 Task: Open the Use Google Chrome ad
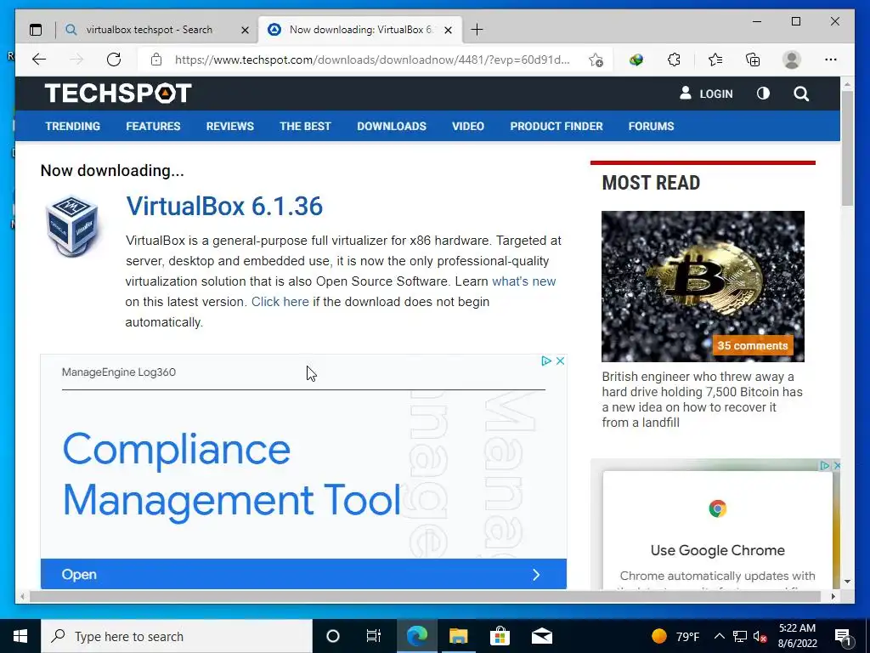[718, 550]
